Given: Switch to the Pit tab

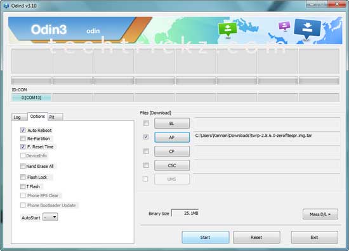Looking at the screenshot, I should [55, 117].
